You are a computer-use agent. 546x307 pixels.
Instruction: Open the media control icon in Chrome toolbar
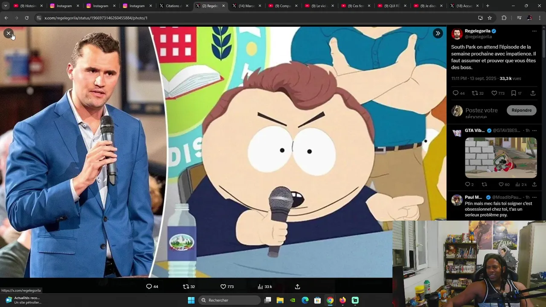pos(519,18)
